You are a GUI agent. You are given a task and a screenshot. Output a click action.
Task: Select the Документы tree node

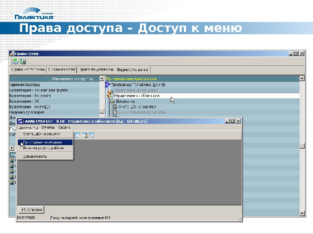coord(202,101)
